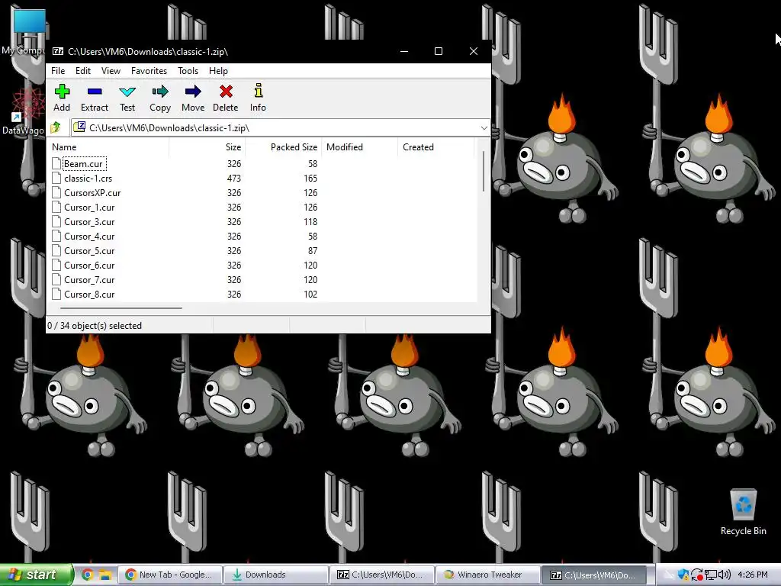Expand the address path dropdown
Screen dimensions: 781x586
coord(484,127)
